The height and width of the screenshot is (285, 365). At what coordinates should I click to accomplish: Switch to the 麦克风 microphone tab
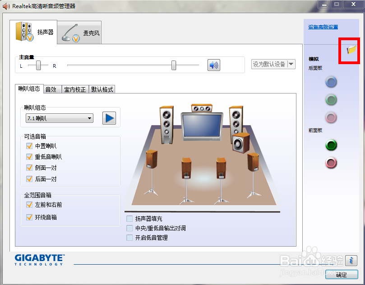pos(79,32)
